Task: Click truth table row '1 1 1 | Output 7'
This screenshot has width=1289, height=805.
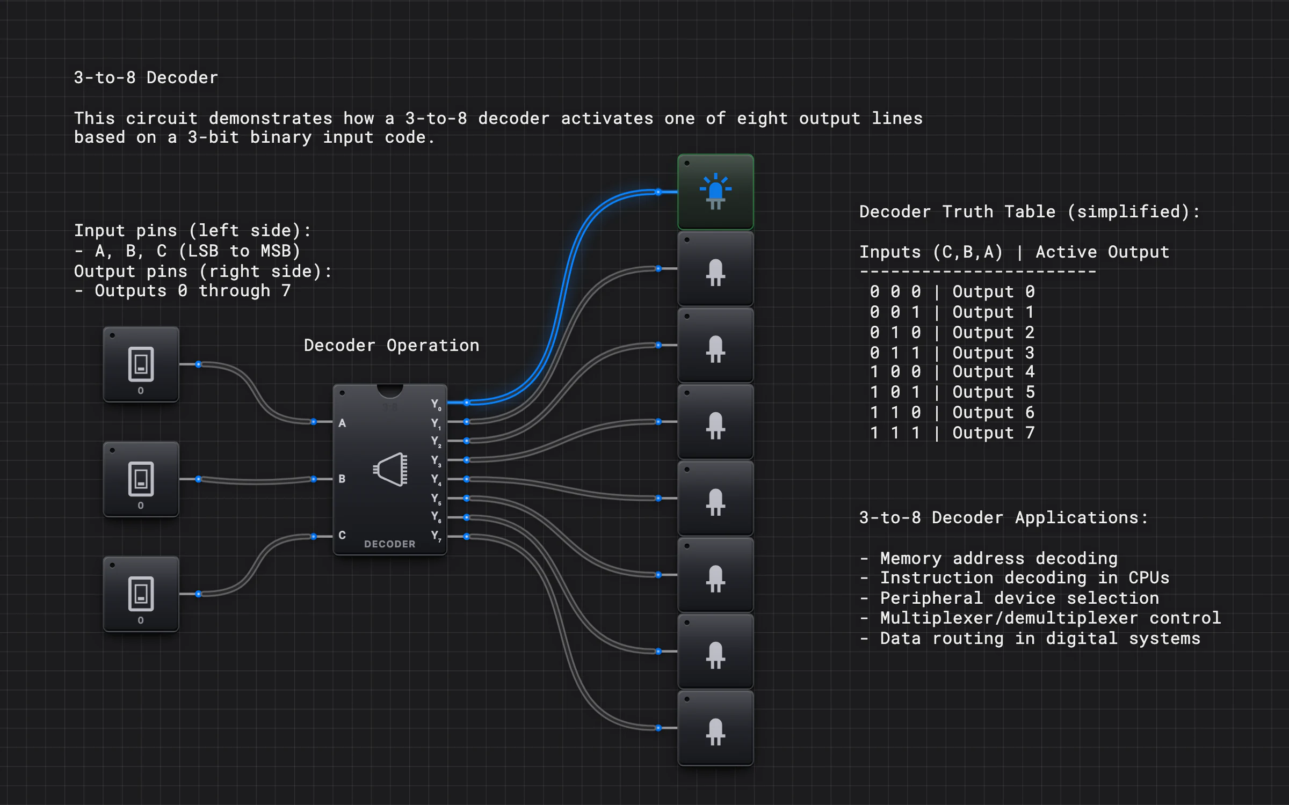Action: [952, 433]
